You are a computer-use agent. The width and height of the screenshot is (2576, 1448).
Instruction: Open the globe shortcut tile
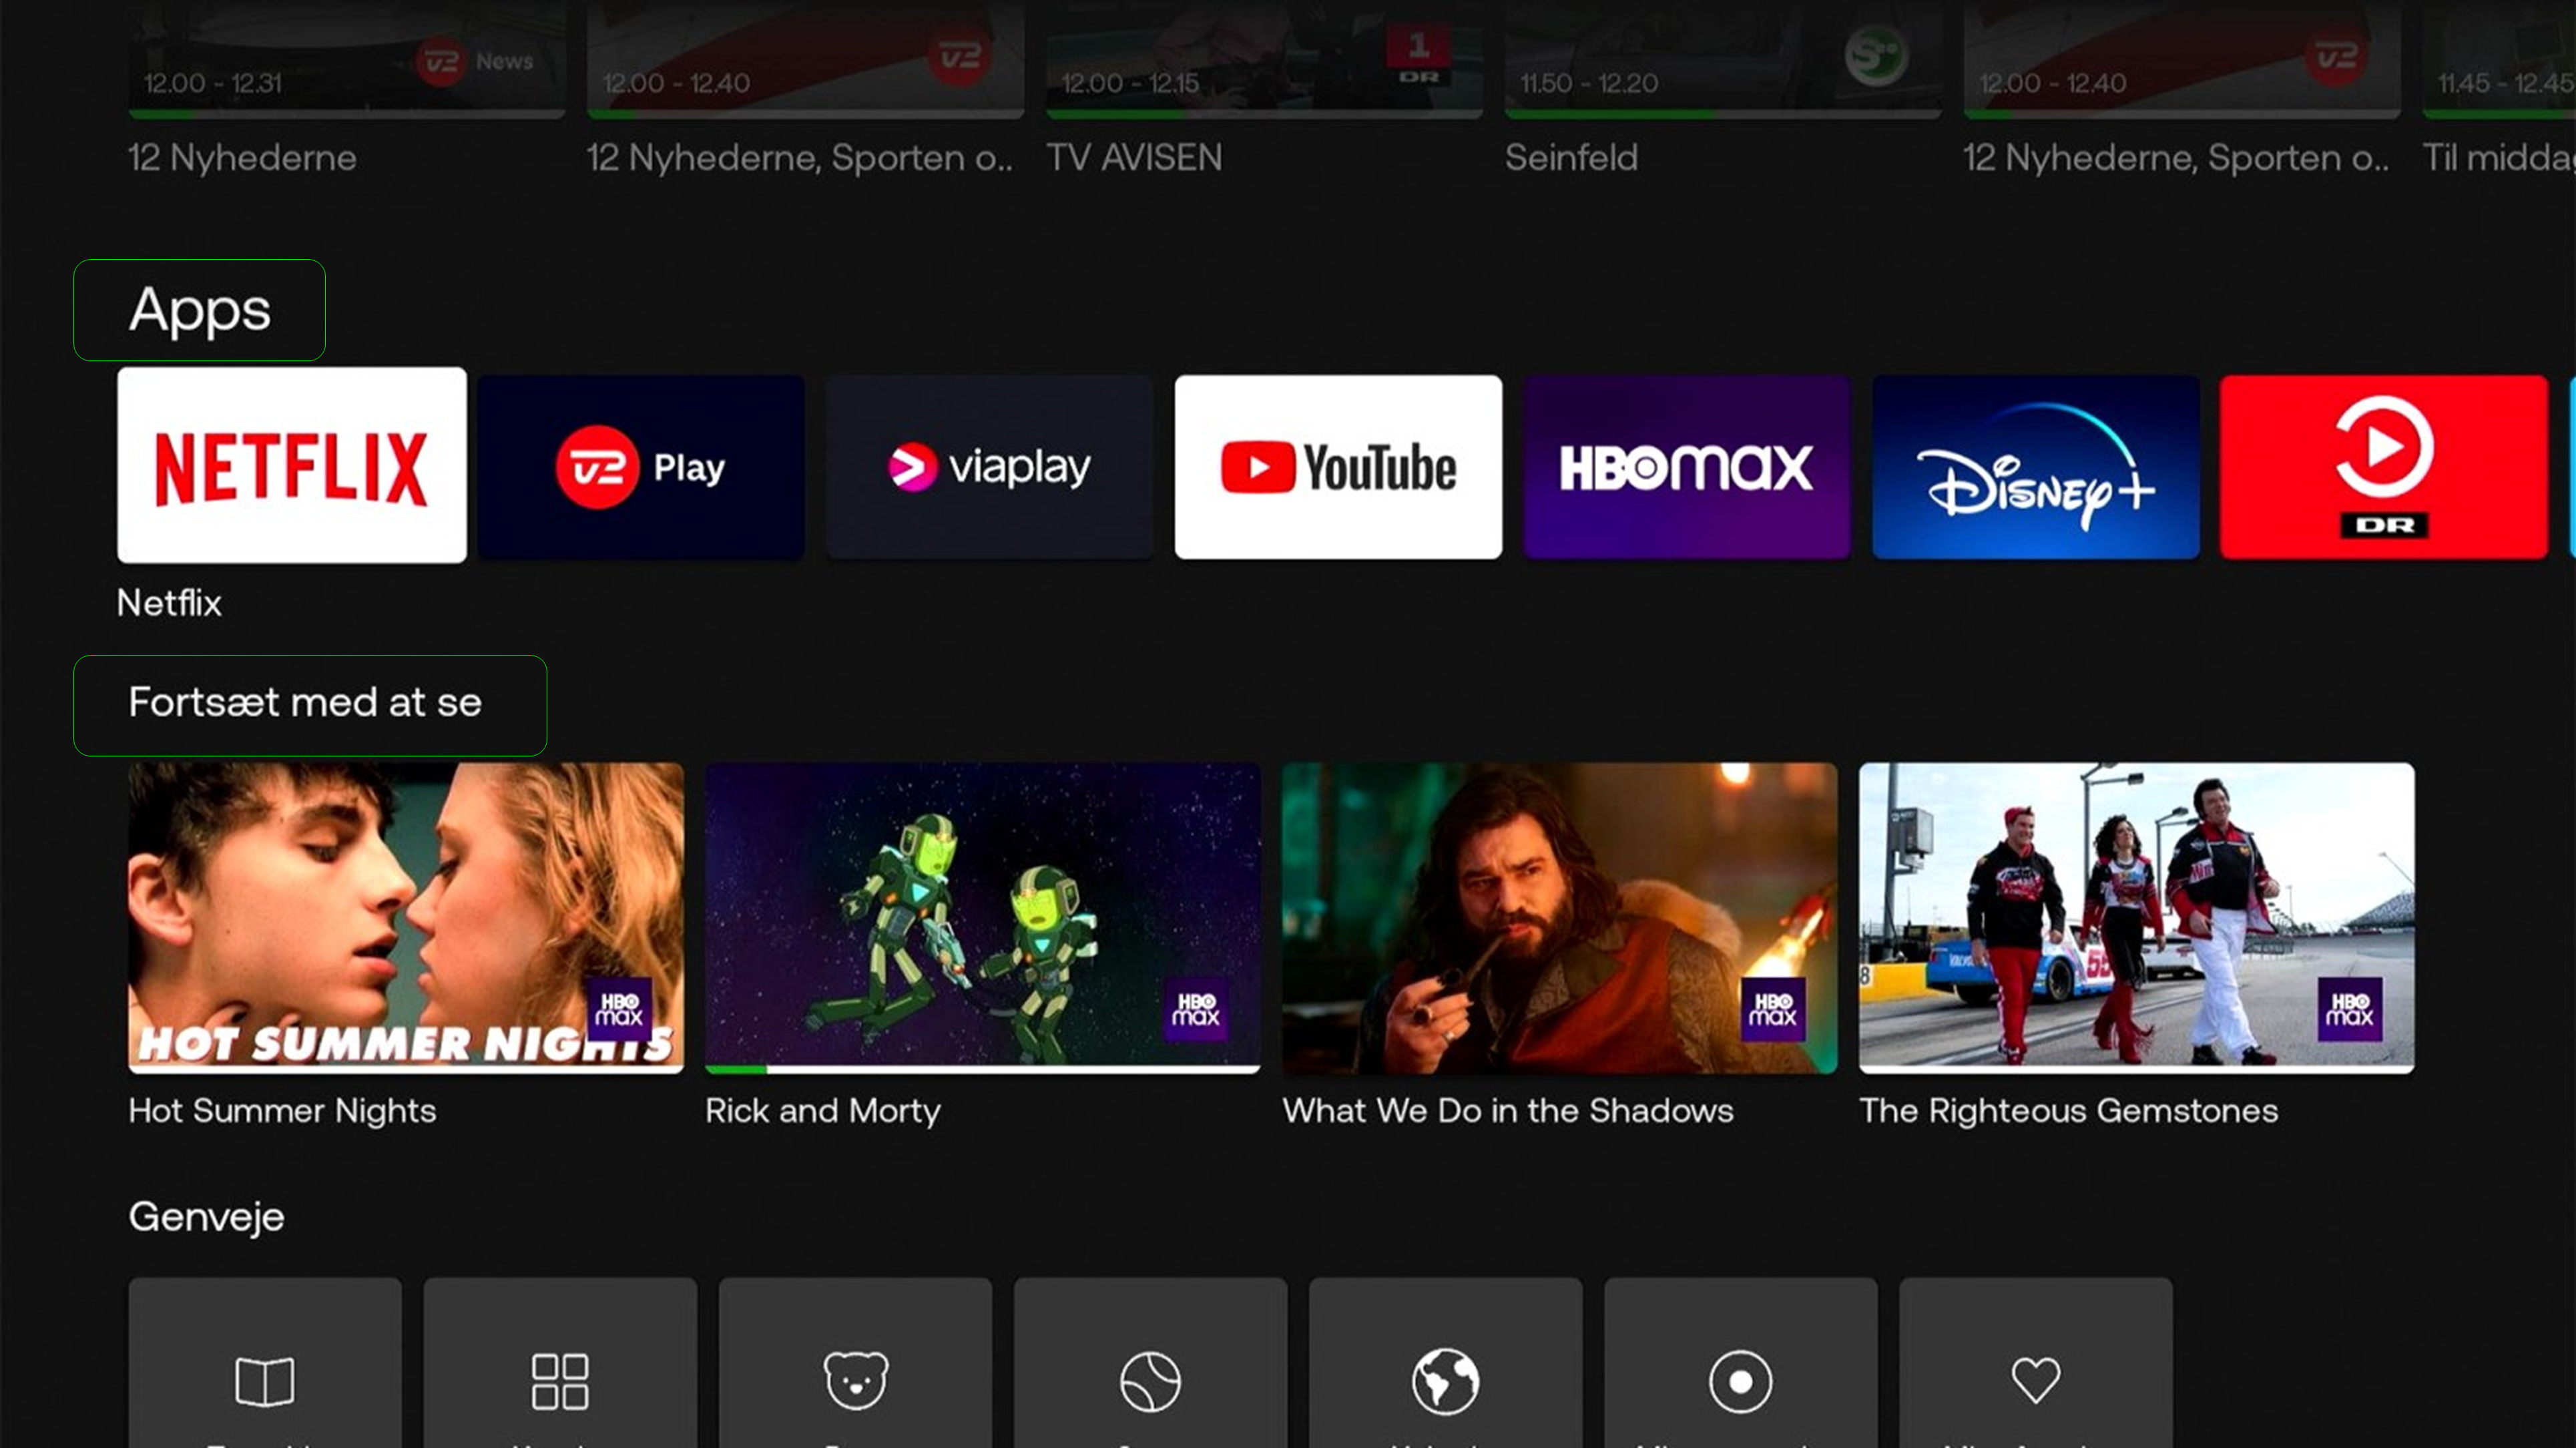pyautogui.click(x=1445, y=1362)
